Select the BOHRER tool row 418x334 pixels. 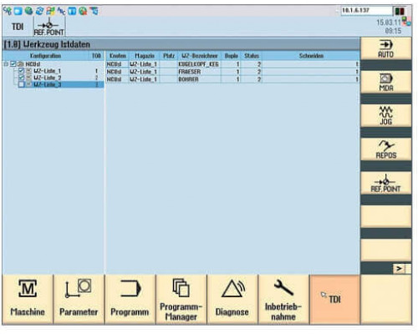click(x=232, y=79)
